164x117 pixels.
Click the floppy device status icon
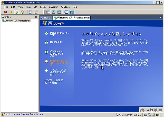[154, 115]
